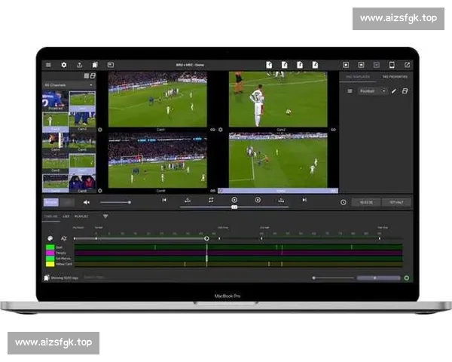Click the filter icon beside the PLAYLIST tab
452x362 pixels.
pos(105,216)
